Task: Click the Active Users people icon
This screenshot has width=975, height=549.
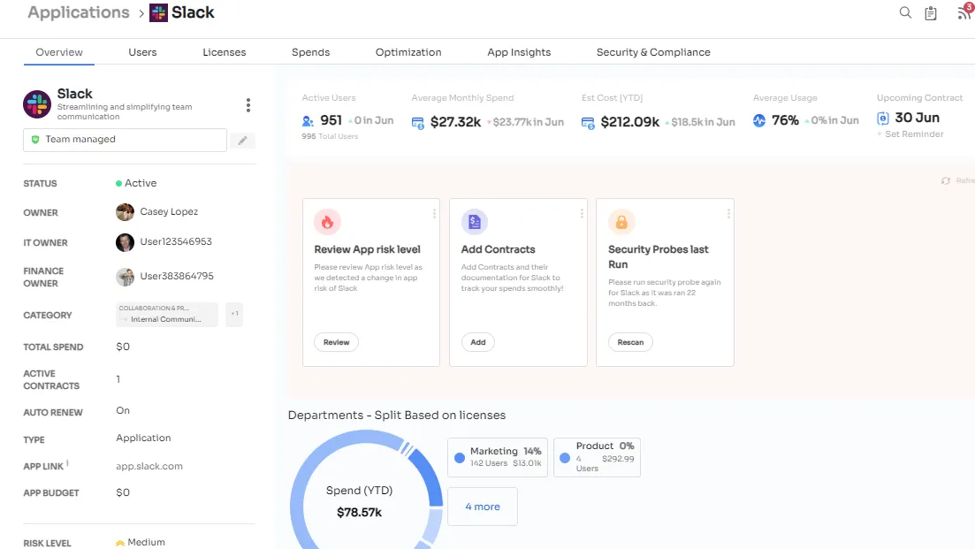Action: (308, 120)
